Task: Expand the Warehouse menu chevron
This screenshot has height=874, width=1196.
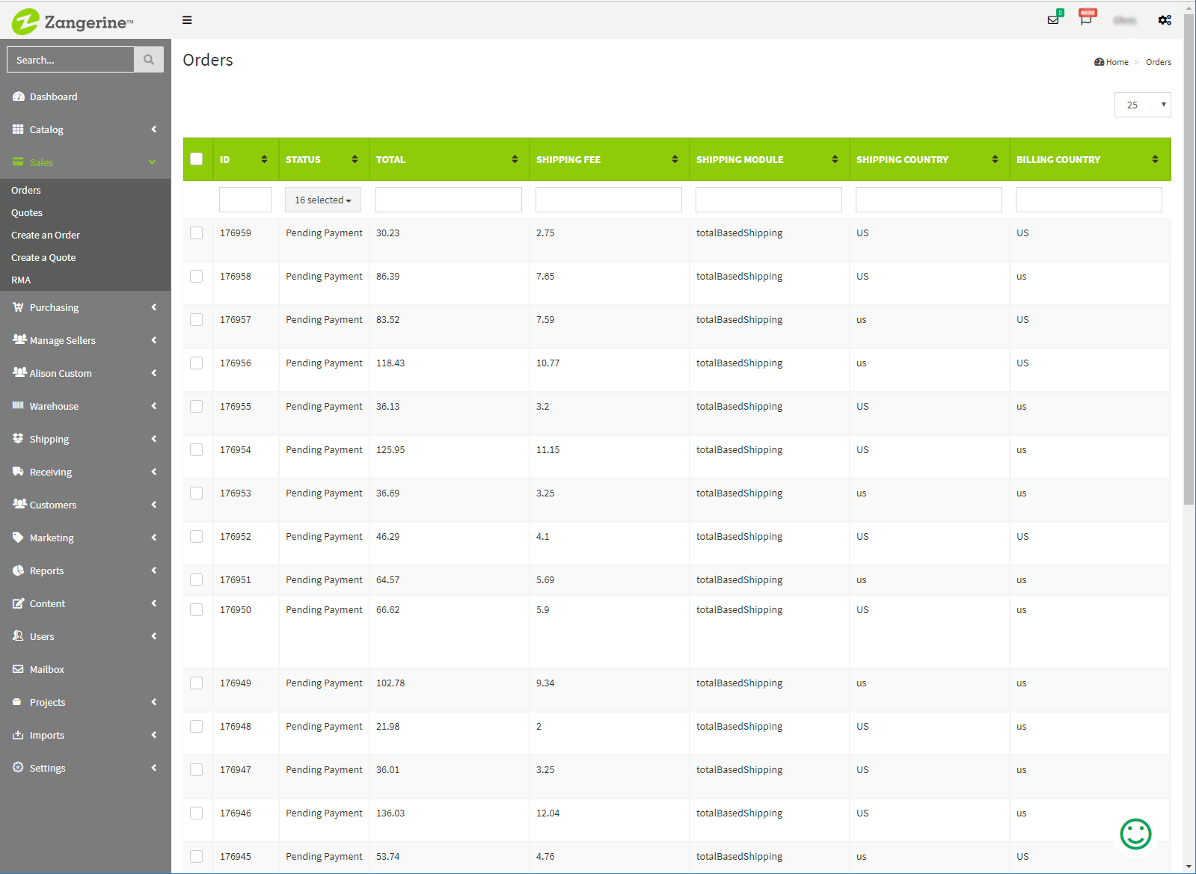Action: (154, 406)
